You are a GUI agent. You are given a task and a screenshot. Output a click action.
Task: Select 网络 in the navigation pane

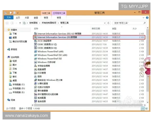(11, 100)
